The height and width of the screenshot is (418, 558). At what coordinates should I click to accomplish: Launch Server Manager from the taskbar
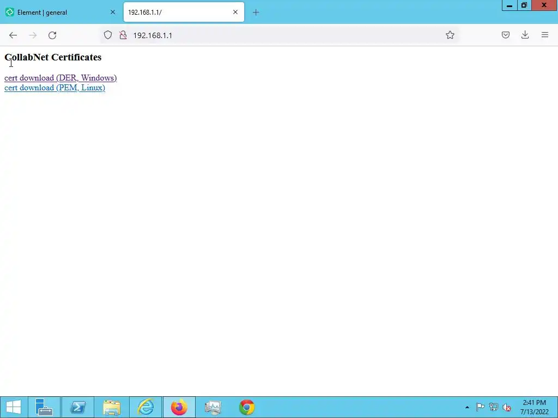pos(44,407)
